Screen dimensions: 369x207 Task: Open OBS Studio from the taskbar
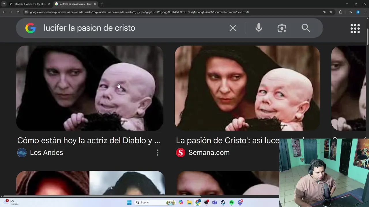206,202
